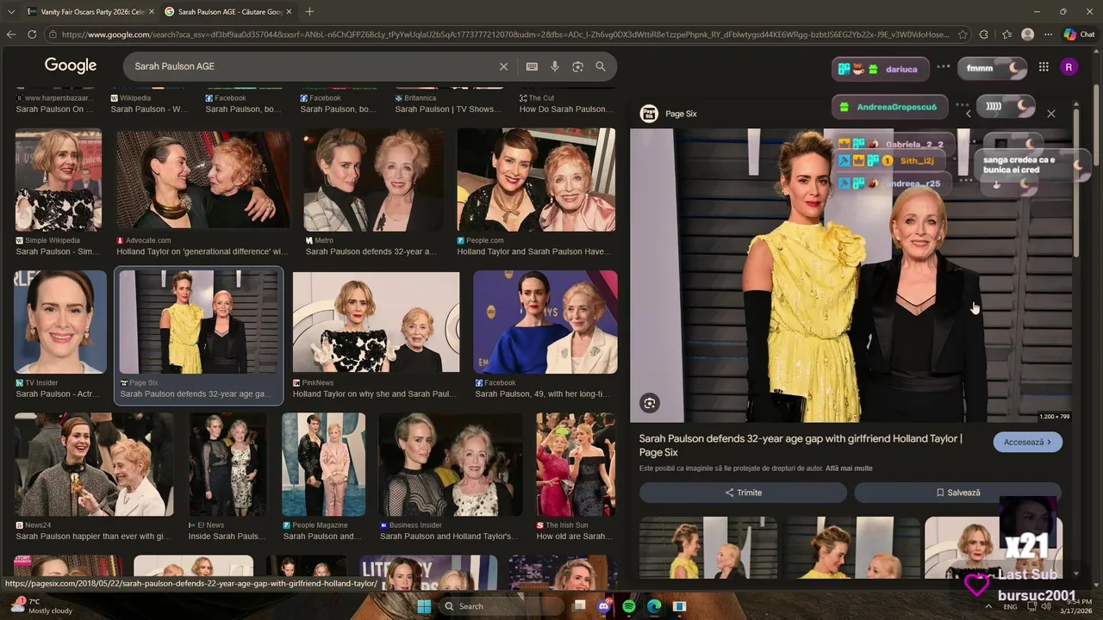Open Windows Start menu
The height and width of the screenshot is (620, 1103).
(424, 606)
